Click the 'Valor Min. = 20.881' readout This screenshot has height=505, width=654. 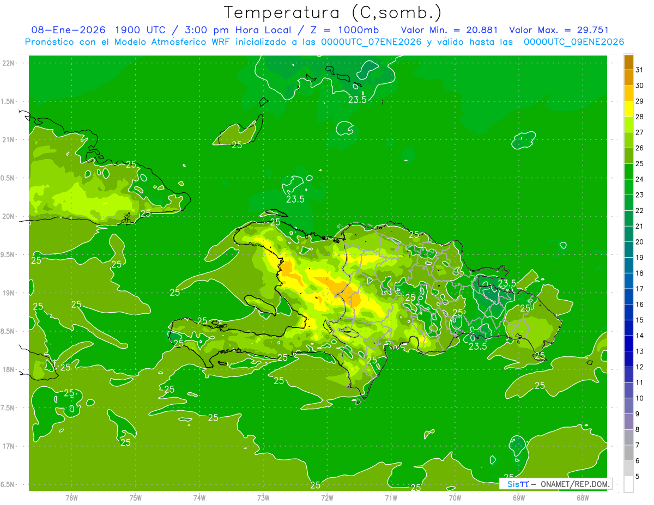pyautogui.click(x=450, y=30)
